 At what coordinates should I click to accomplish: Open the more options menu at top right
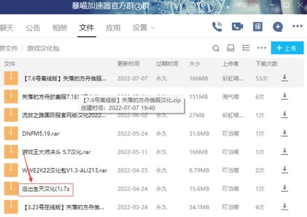297,26
